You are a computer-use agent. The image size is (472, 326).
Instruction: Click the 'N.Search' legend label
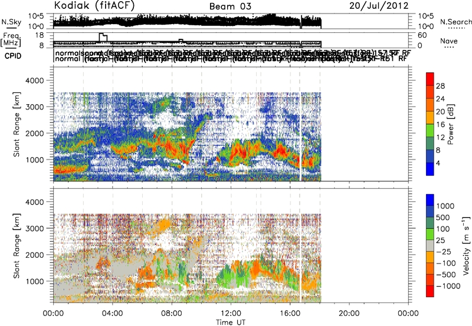(x=455, y=22)
